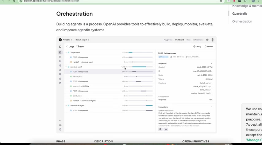
Task: Click the Triage Agent timeline bar
Action: coord(141,52)
